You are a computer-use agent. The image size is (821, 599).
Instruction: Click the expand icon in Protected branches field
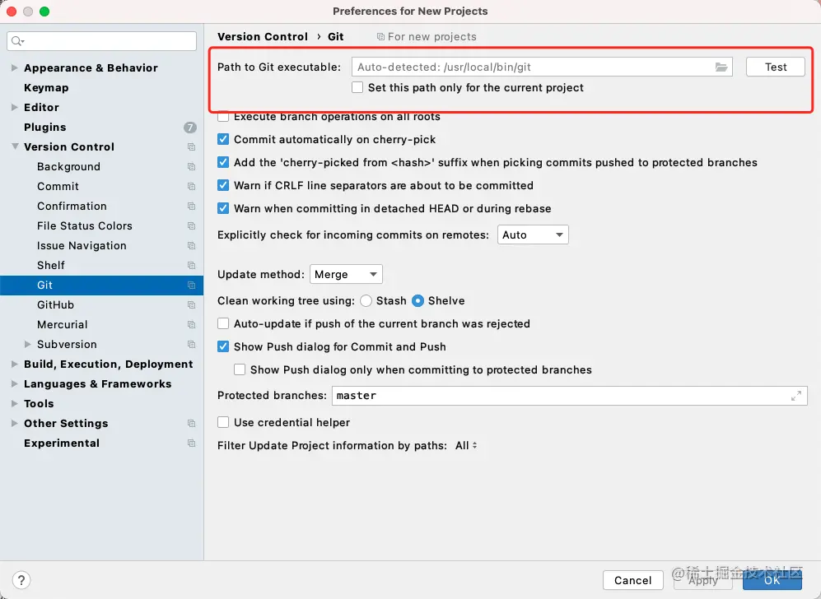[x=795, y=396]
